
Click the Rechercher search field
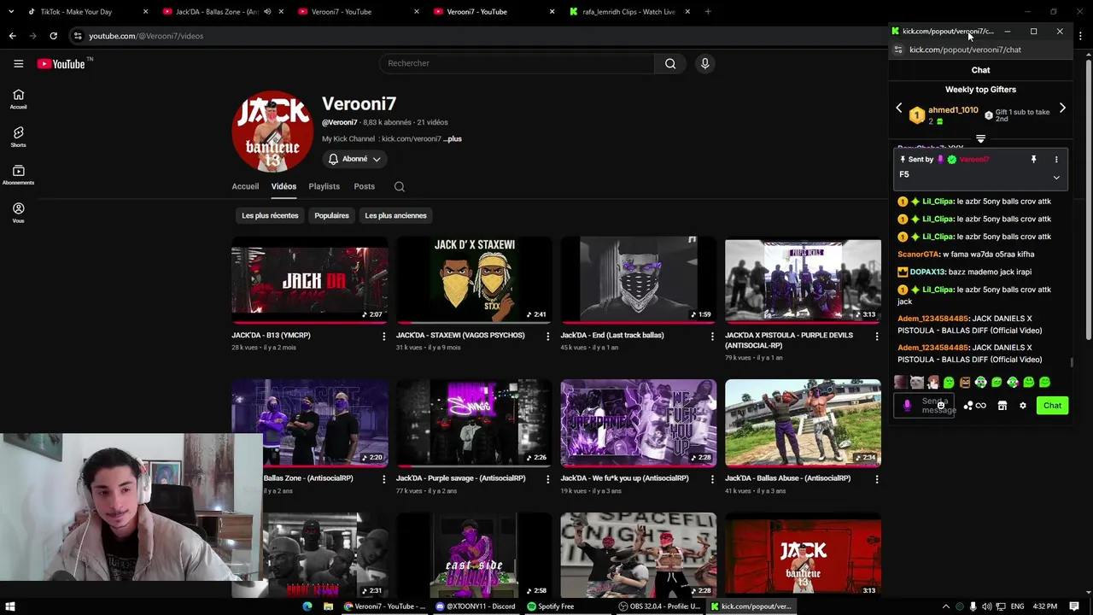click(x=517, y=63)
